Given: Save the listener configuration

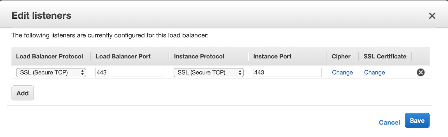Looking at the screenshot, I should pos(417,120).
